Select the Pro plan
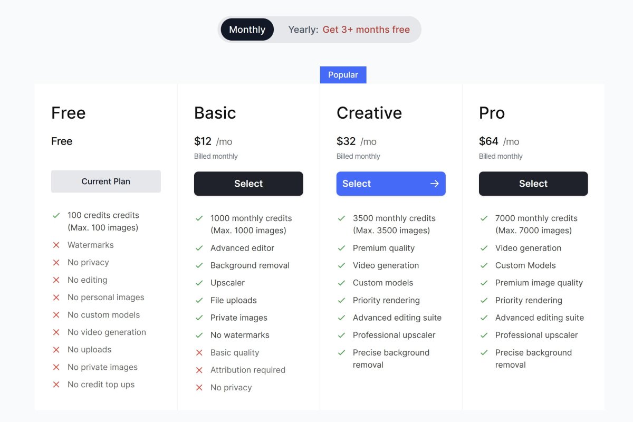The width and height of the screenshot is (633, 422). pyautogui.click(x=533, y=184)
